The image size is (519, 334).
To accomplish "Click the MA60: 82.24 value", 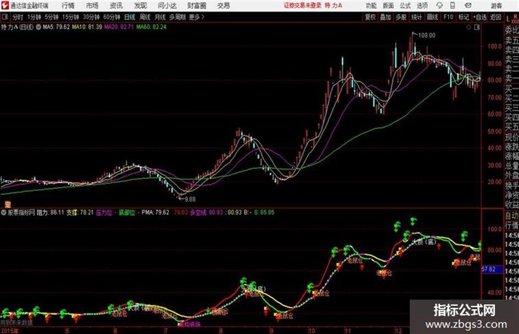I will (152, 27).
